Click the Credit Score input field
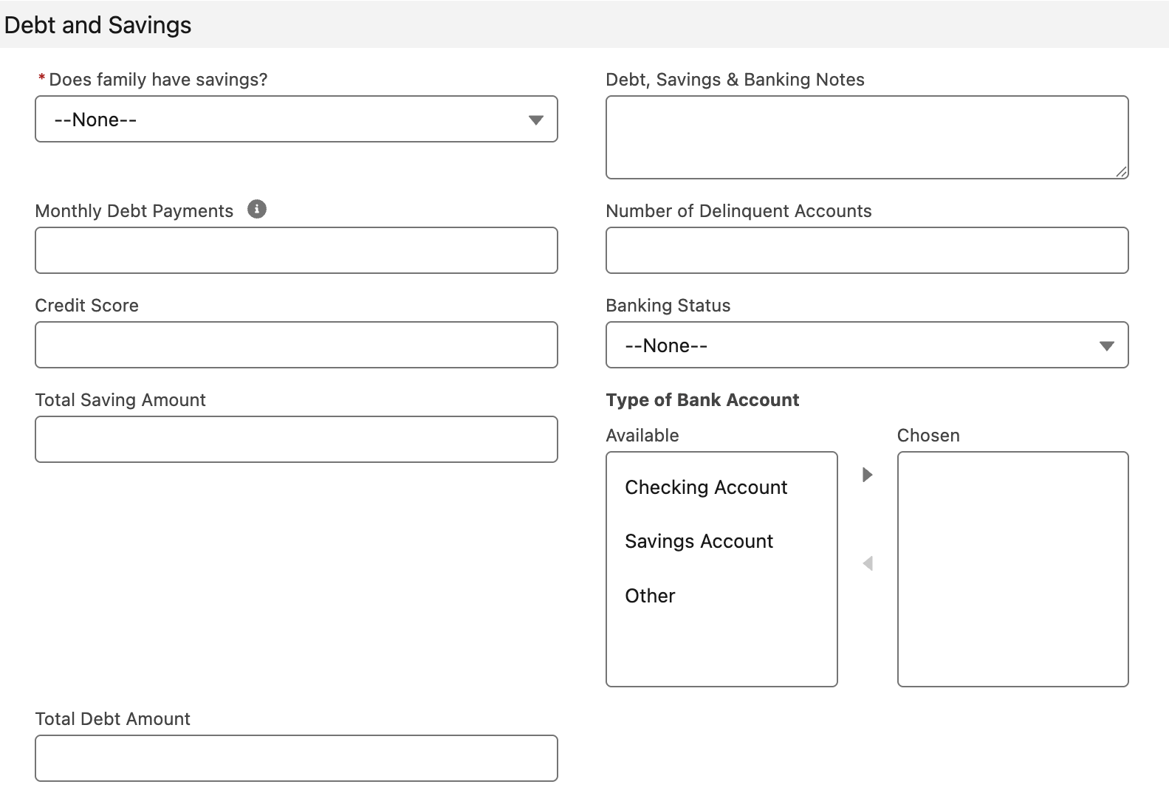Screen dimensions: 1169x804 pyautogui.click(x=296, y=345)
